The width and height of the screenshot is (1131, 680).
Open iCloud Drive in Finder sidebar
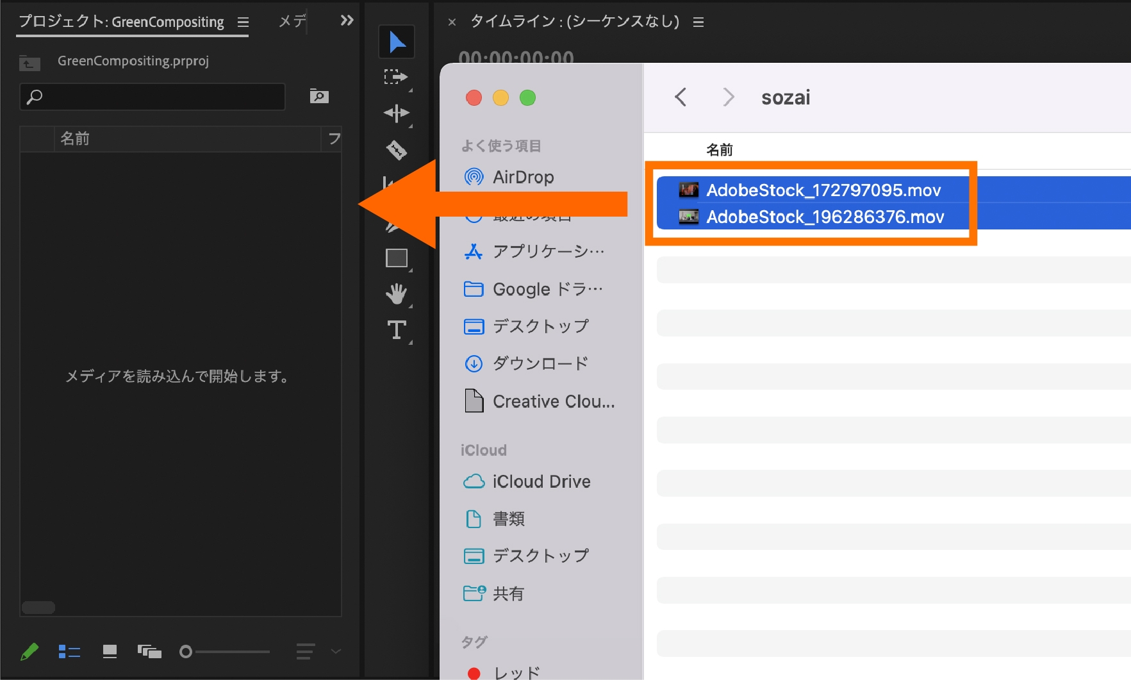(527, 481)
